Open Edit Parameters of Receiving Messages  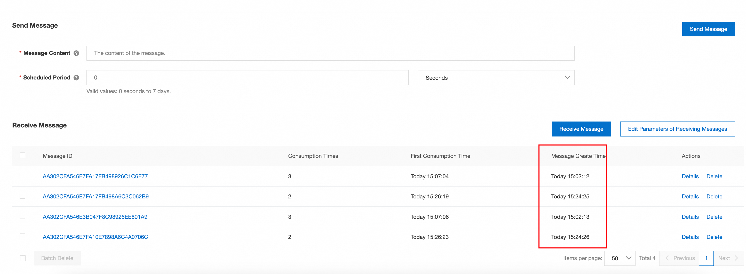677,129
